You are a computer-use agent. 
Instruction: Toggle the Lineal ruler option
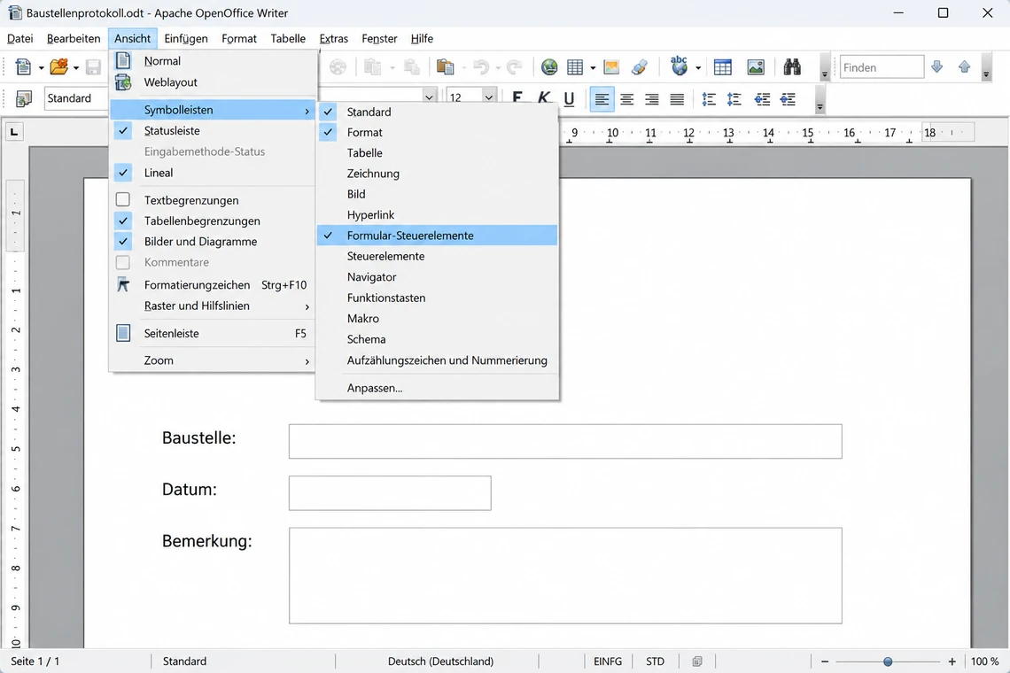click(212, 173)
